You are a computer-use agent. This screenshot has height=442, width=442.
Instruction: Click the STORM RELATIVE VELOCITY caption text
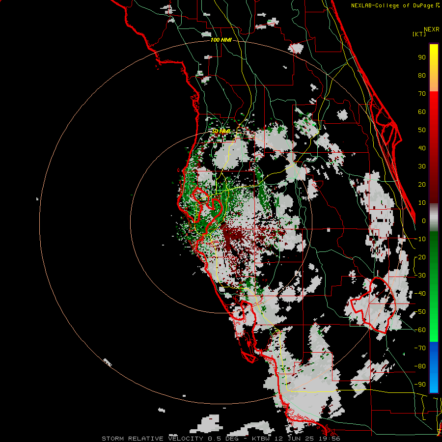point(153,439)
